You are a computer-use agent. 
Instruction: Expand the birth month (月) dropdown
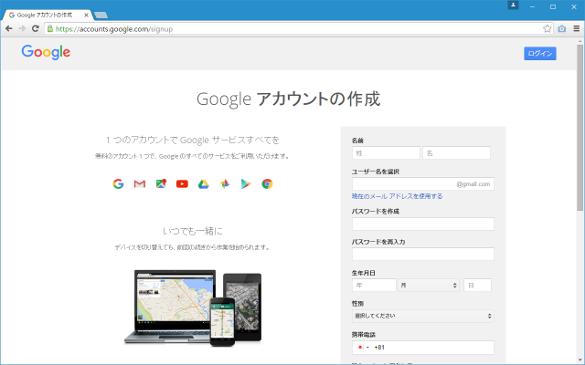coord(429,286)
